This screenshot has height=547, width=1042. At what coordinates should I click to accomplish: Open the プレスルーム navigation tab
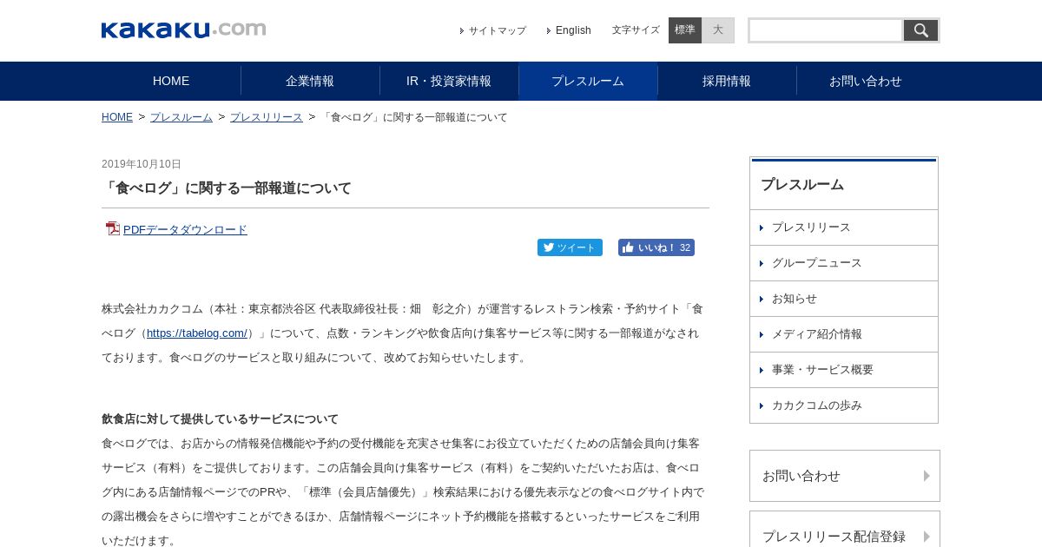[588, 81]
